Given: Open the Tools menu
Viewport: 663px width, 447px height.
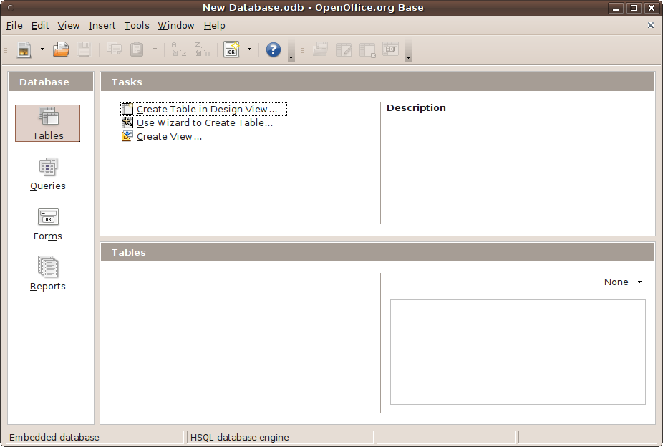Looking at the screenshot, I should click(137, 25).
